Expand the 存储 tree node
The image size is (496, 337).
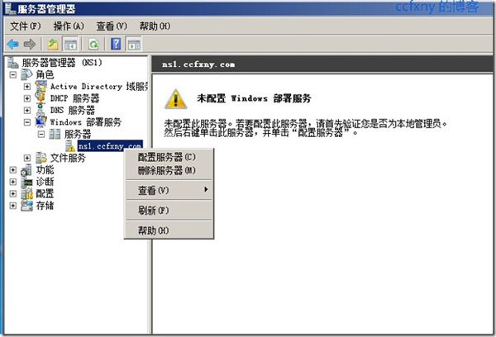click(x=13, y=206)
